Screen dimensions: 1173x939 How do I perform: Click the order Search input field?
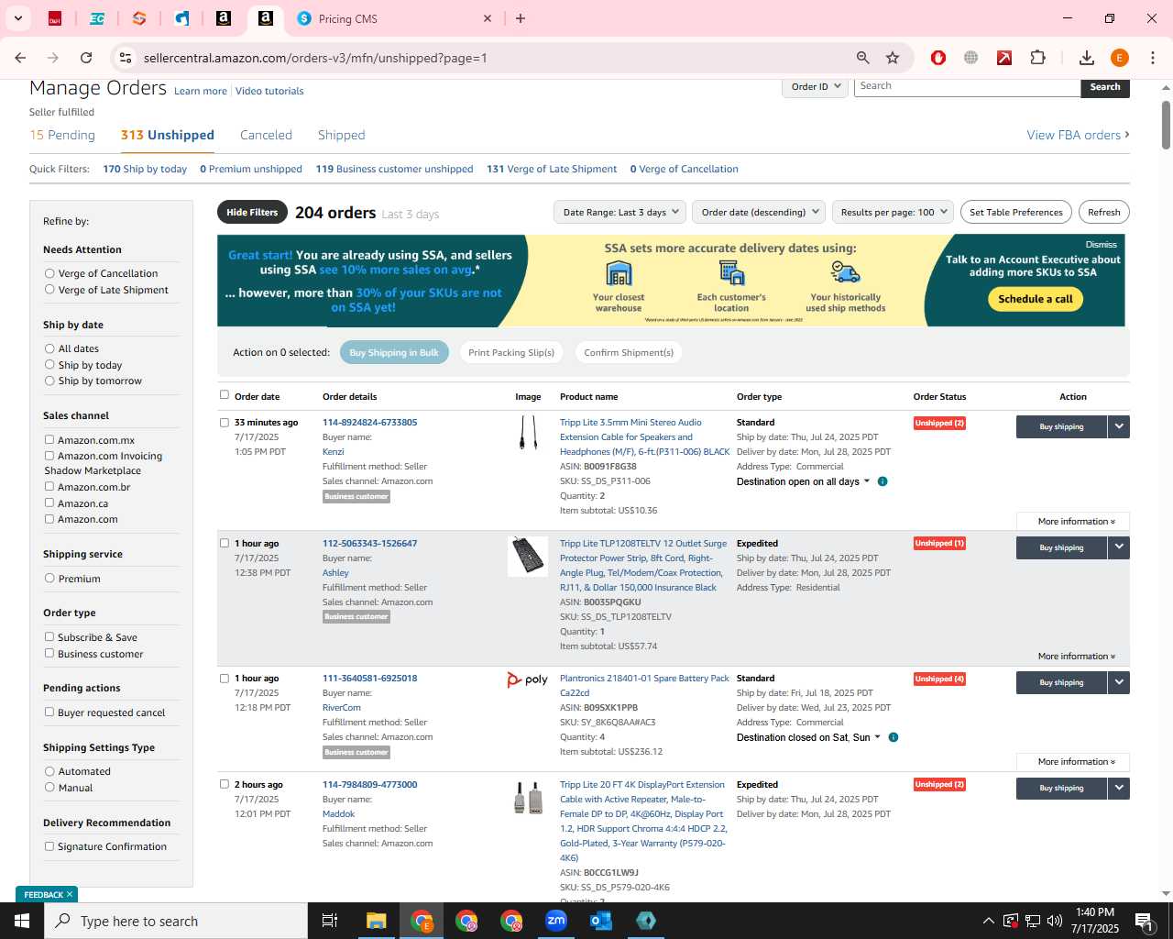tap(967, 86)
